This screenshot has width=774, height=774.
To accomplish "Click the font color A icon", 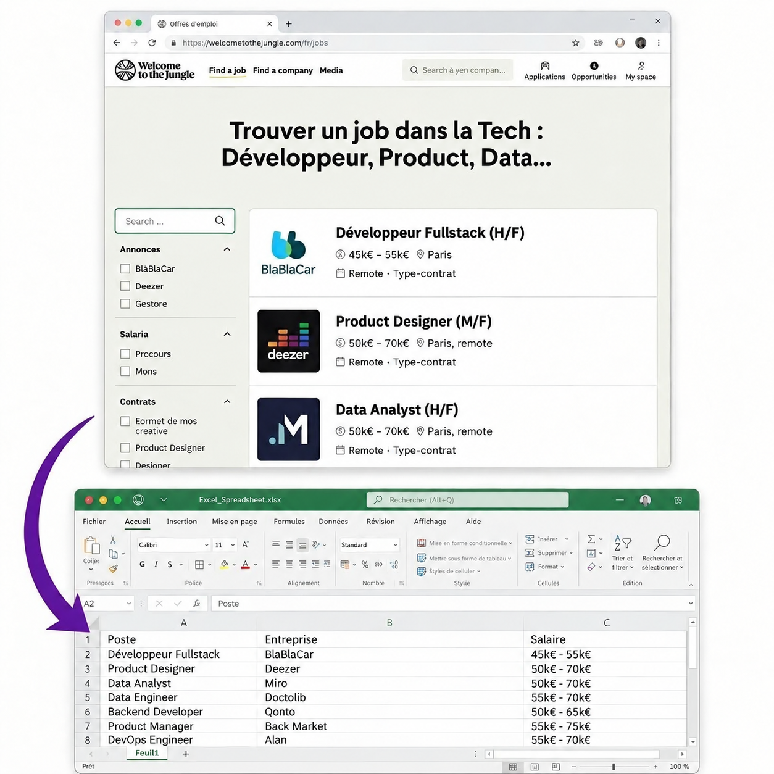I will (246, 564).
